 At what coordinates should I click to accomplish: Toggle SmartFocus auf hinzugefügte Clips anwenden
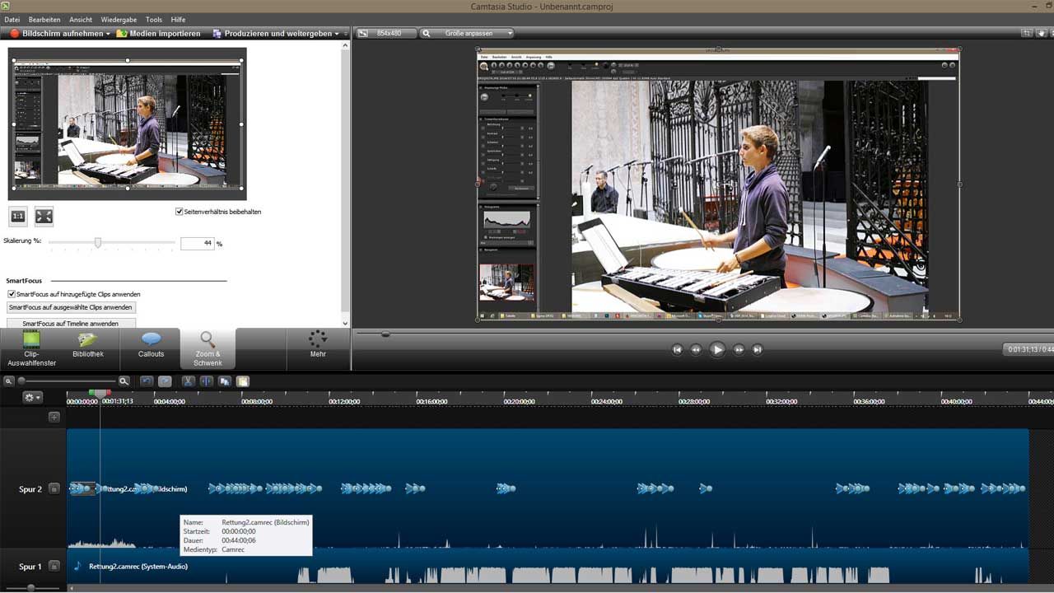tap(12, 294)
